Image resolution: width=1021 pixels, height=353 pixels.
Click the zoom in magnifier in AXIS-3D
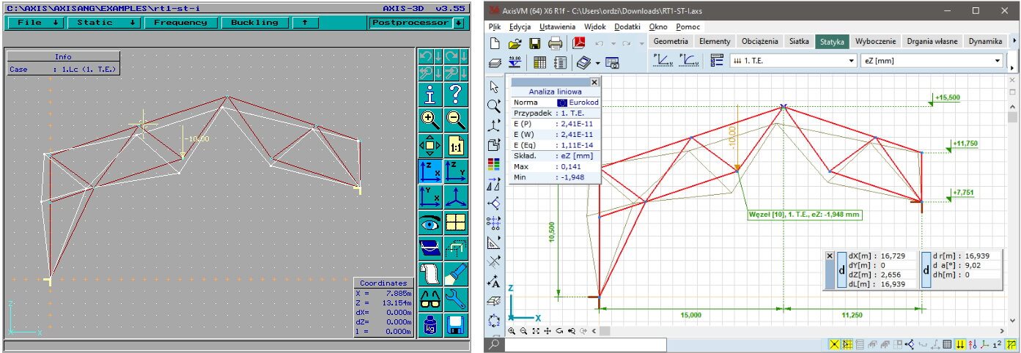[430, 119]
